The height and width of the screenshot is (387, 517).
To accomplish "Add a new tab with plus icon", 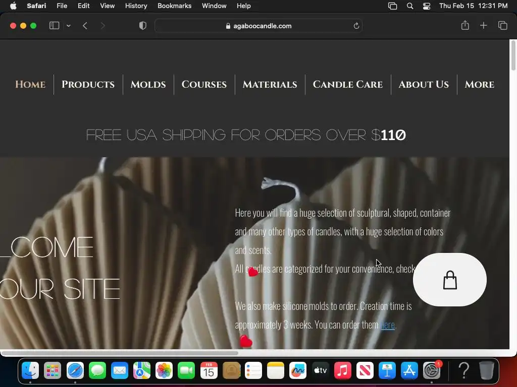I will click(x=483, y=25).
